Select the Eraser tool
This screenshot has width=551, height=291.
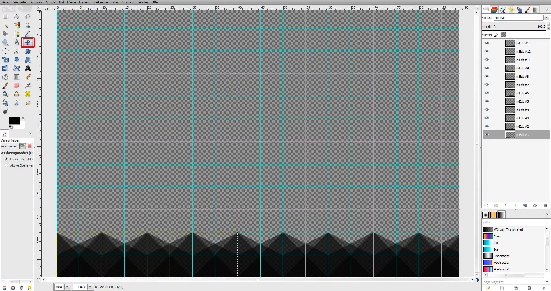click(17, 85)
